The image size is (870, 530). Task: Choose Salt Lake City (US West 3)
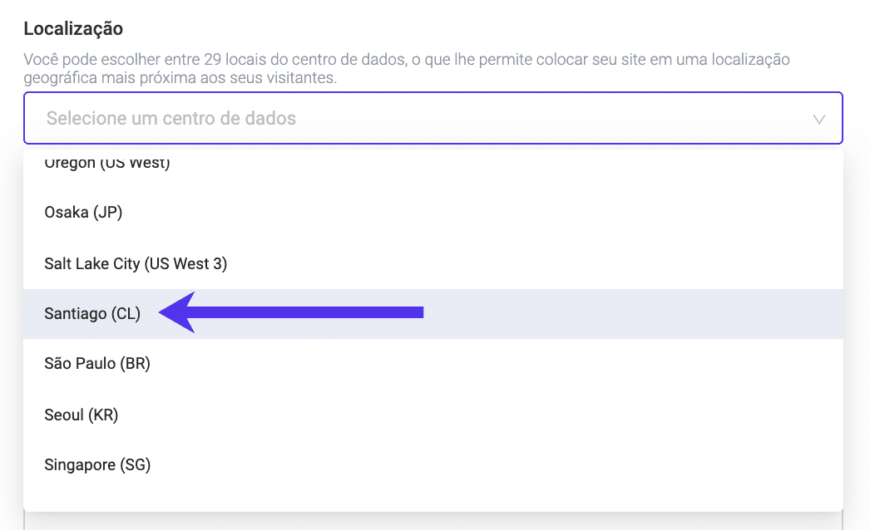point(136,263)
